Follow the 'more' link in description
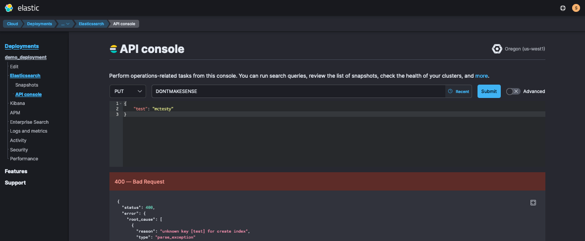This screenshot has width=585, height=241. [x=481, y=76]
